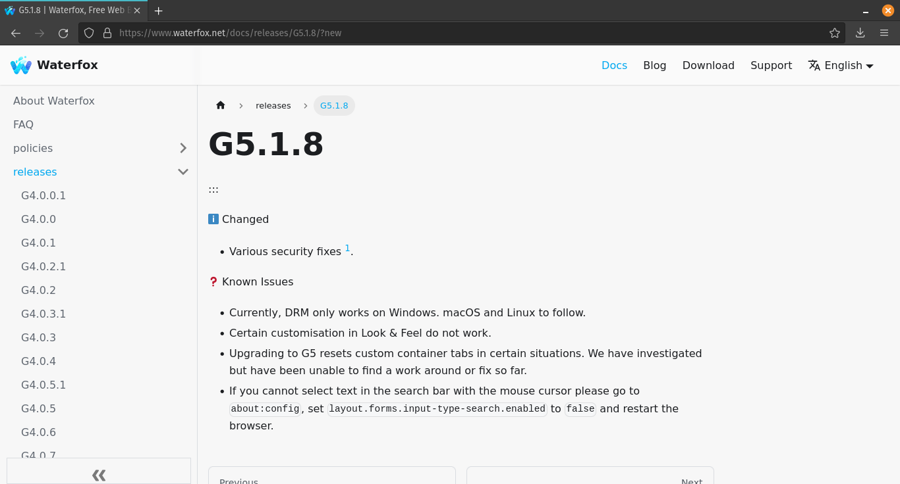The width and height of the screenshot is (900, 484).
Task: Click the G5.1.8 page heading
Action: pos(266,144)
